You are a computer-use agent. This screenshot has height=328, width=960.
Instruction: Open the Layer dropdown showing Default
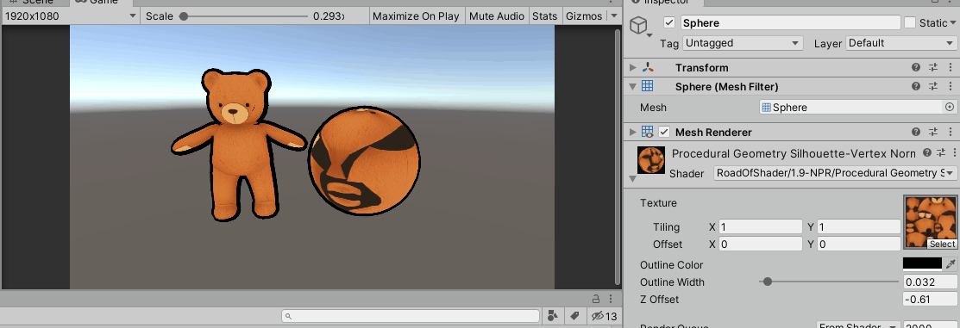900,43
